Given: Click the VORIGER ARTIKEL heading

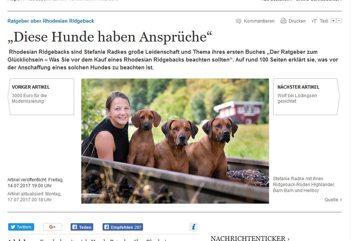Looking at the screenshot, I should pyautogui.click(x=31, y=87).
